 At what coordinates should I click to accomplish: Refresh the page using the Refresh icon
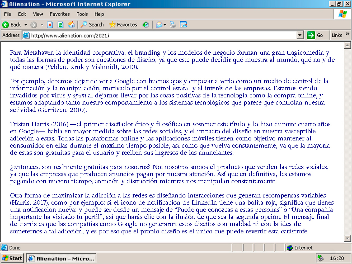[60, 25]
